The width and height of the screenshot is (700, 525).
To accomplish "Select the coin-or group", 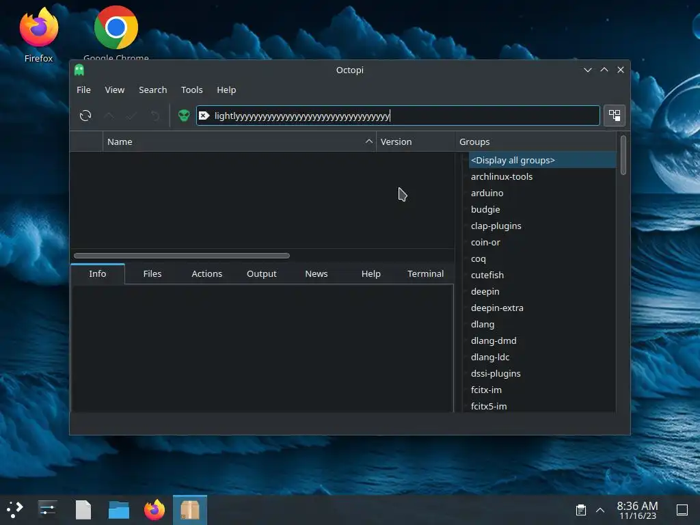I will 542,242.
